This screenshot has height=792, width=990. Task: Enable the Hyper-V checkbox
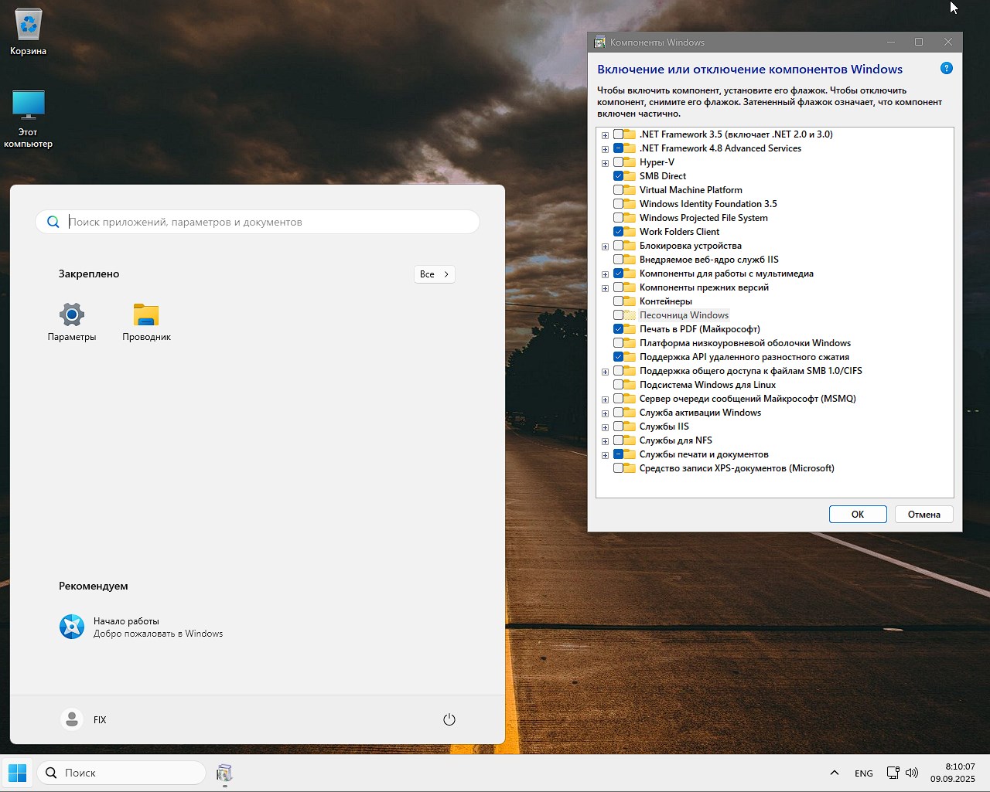[618, 162]
